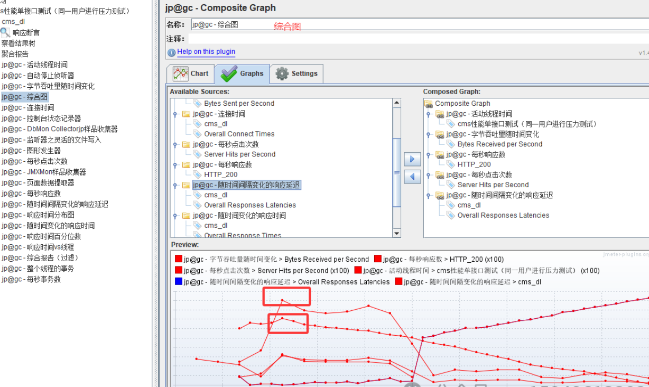Collapse the 每秒响应数 node in Available Sources
This screenshot has width=649, height=387.
(175, 164)
